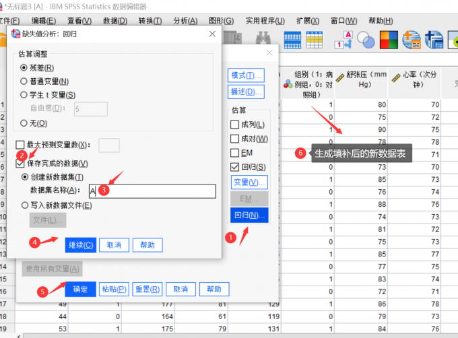Click the globe with blue plus icon
458x338 pixels.
434,40
